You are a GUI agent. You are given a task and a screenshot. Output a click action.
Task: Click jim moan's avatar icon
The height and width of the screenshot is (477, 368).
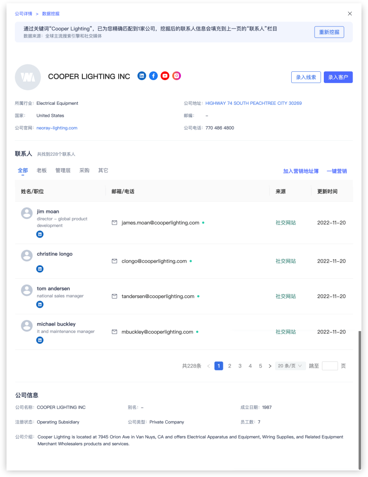[x=27, y=213]
